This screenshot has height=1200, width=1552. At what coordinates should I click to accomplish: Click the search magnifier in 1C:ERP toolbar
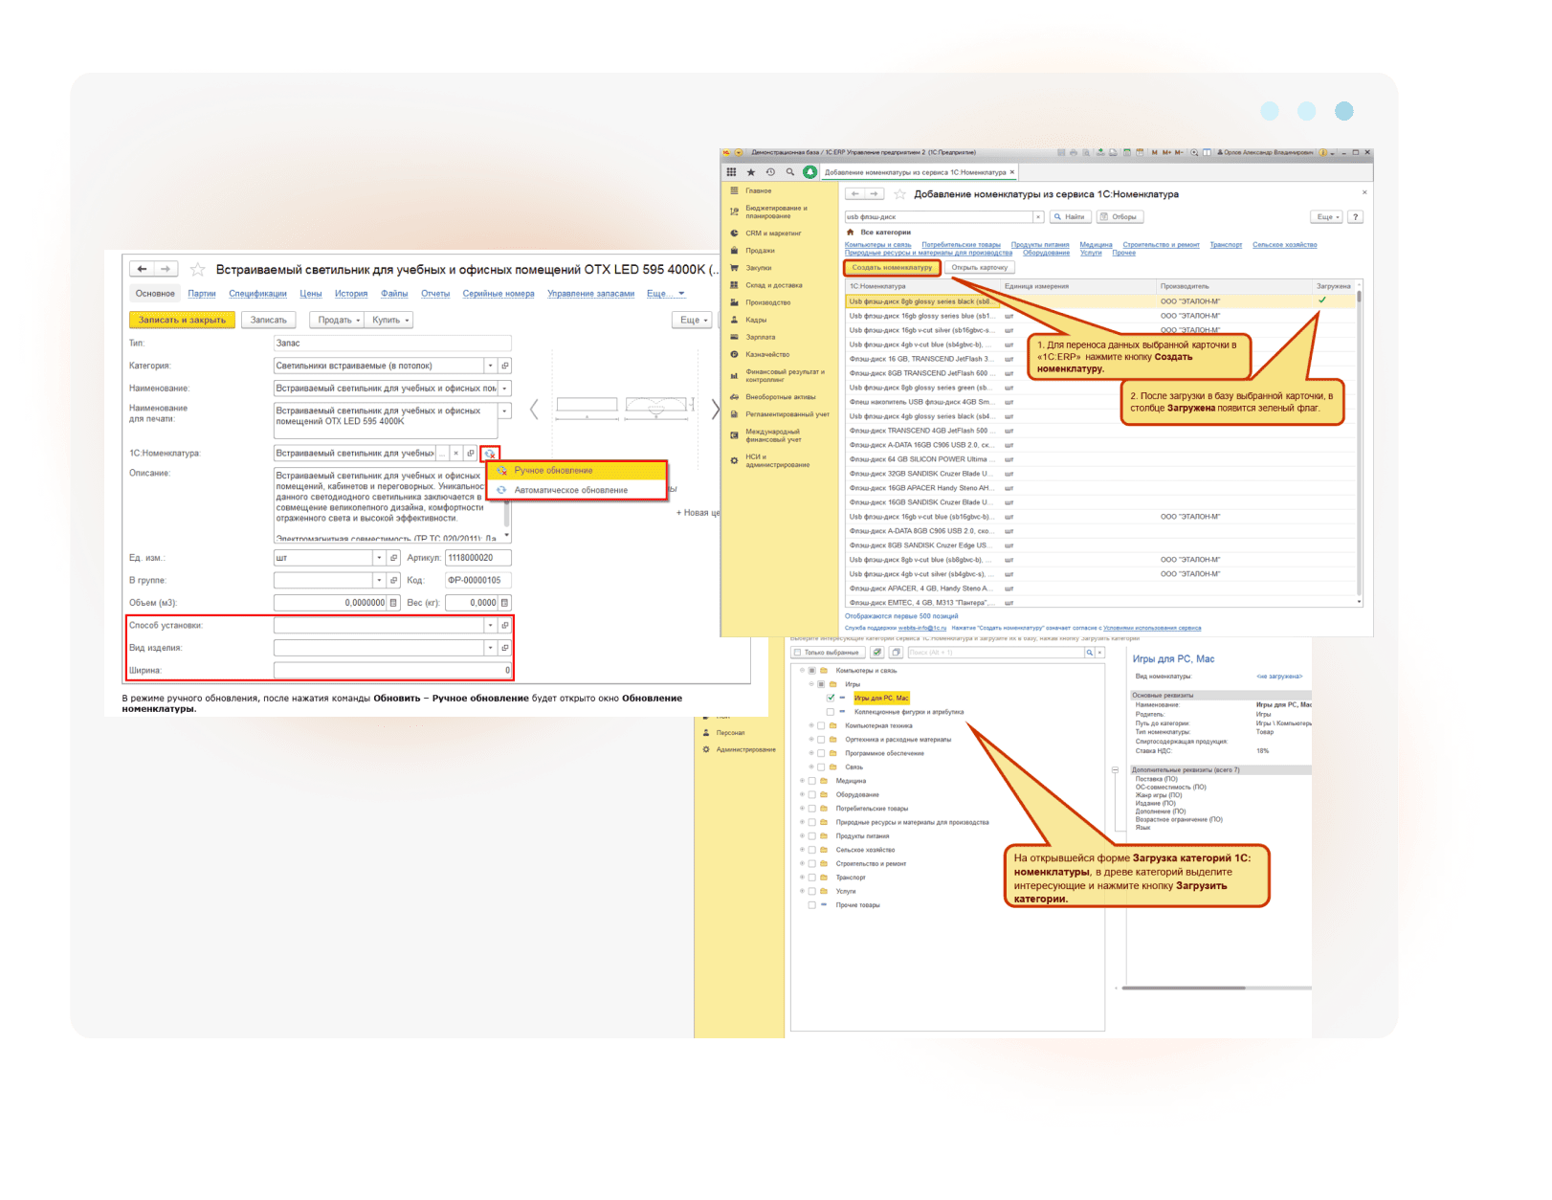coord(789,172)
